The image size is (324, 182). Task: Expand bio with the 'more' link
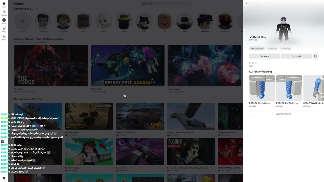tap(251, 66)
